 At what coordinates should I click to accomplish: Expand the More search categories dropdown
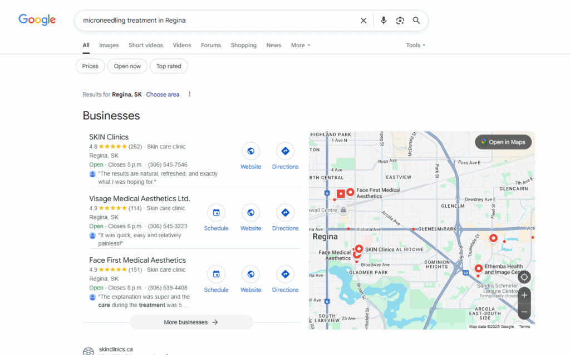pos(301,46)
